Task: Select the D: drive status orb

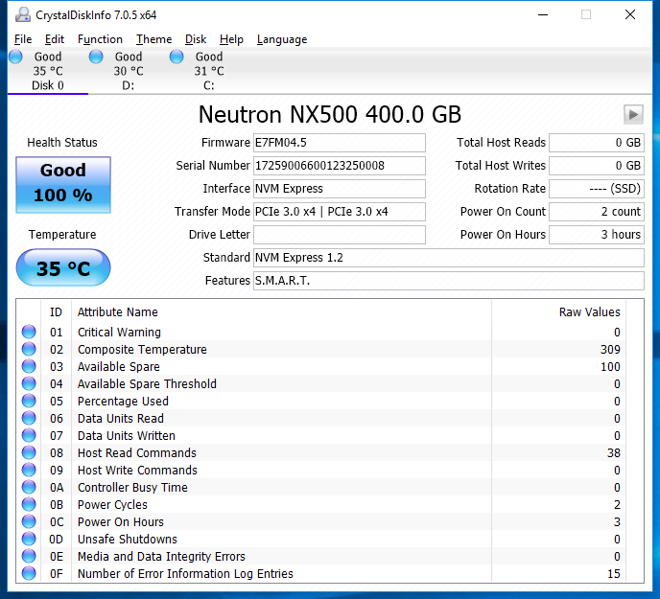Action: [x=96, y=58]
